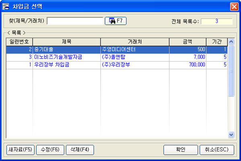Click the (주)홀앤탑 client cell
The width and height of the screenshot is (241, 161).
[135, 57]
